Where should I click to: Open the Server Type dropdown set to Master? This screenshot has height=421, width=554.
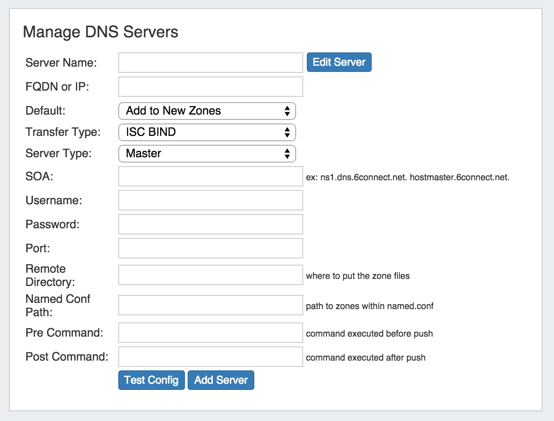[207, 154]
